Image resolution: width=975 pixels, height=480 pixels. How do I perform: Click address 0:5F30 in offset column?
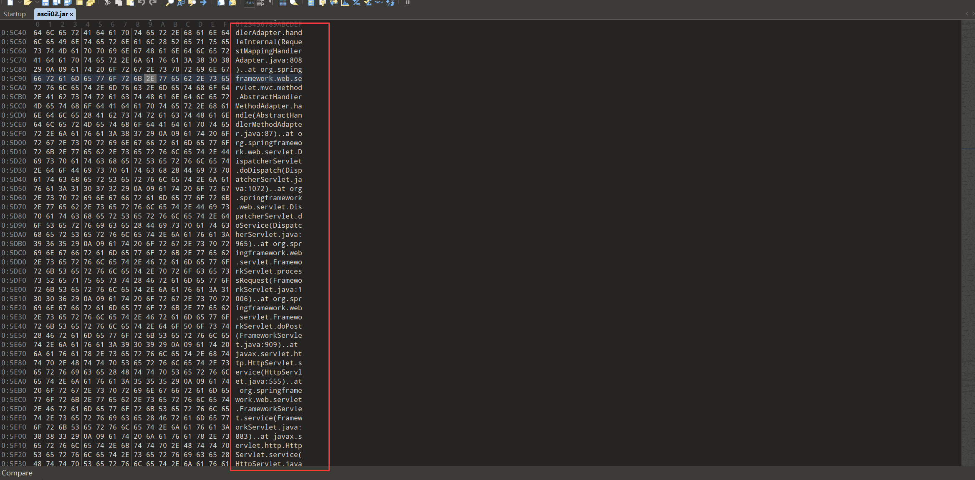click(14, 464)
